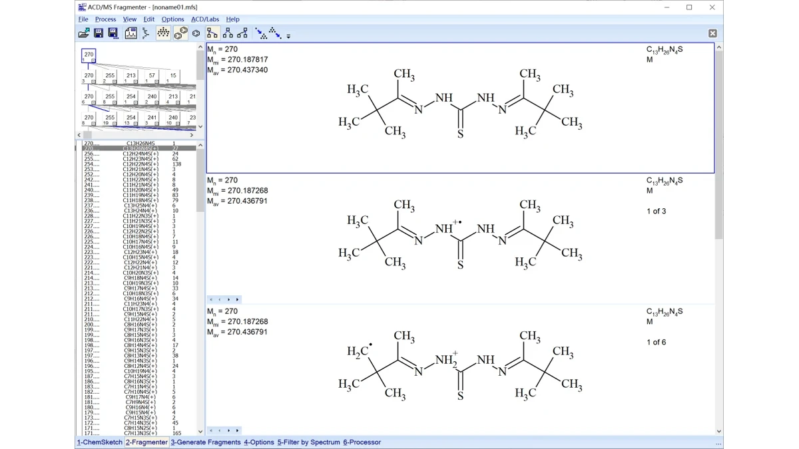Image resolution: width=799 pixels, height=449 pixels.
Task: Click the Save As floppy icon with dots
Action: [x=113, y=33]
